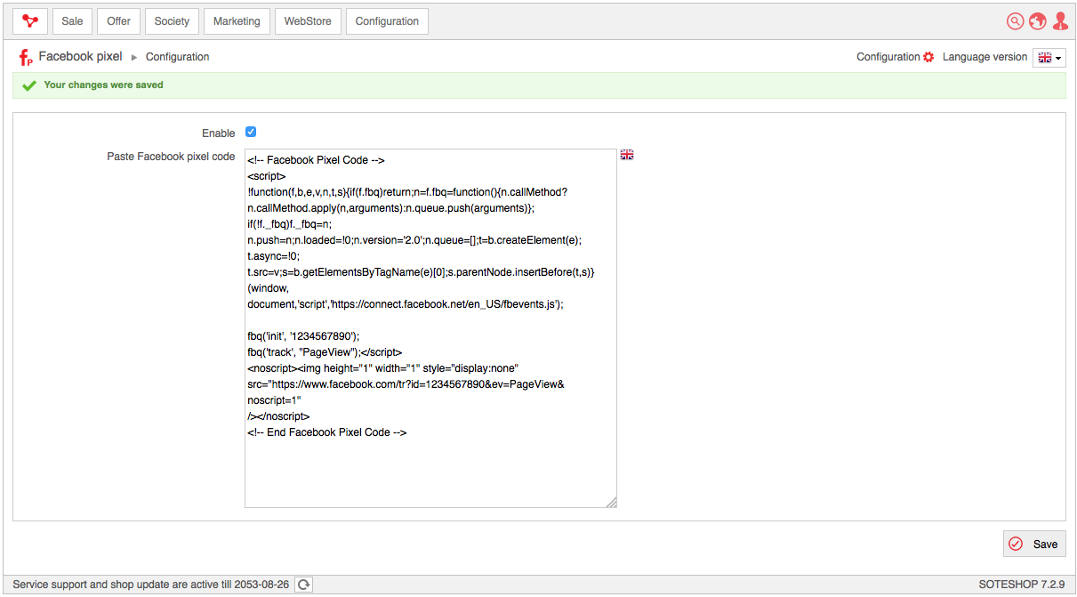Click the 'Language version' label

(985, 57)
